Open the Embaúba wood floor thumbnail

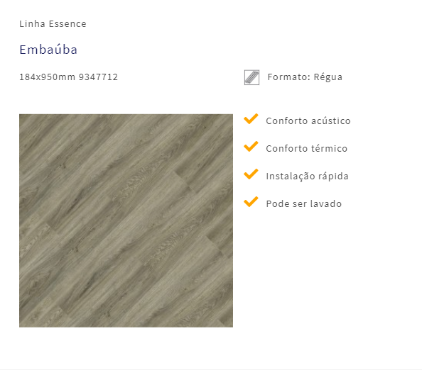126,220
